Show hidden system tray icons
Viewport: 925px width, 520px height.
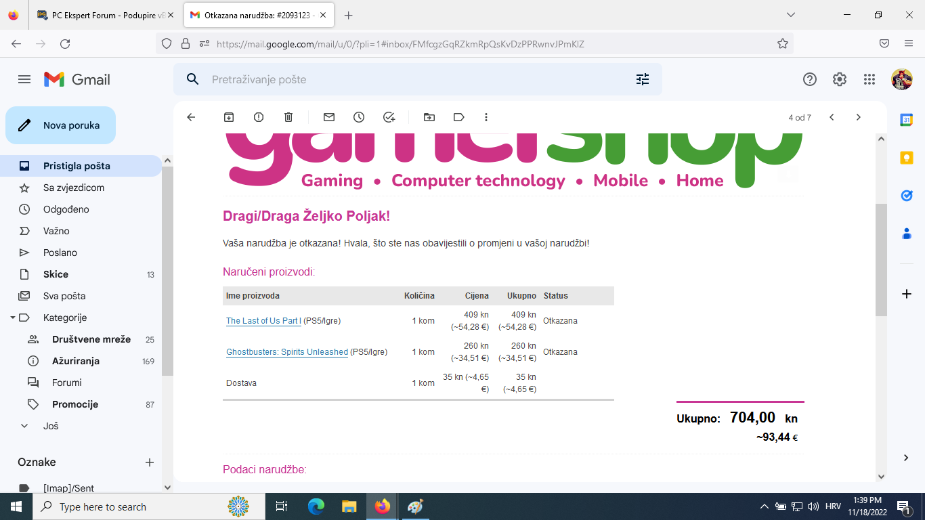coord(765,506)
